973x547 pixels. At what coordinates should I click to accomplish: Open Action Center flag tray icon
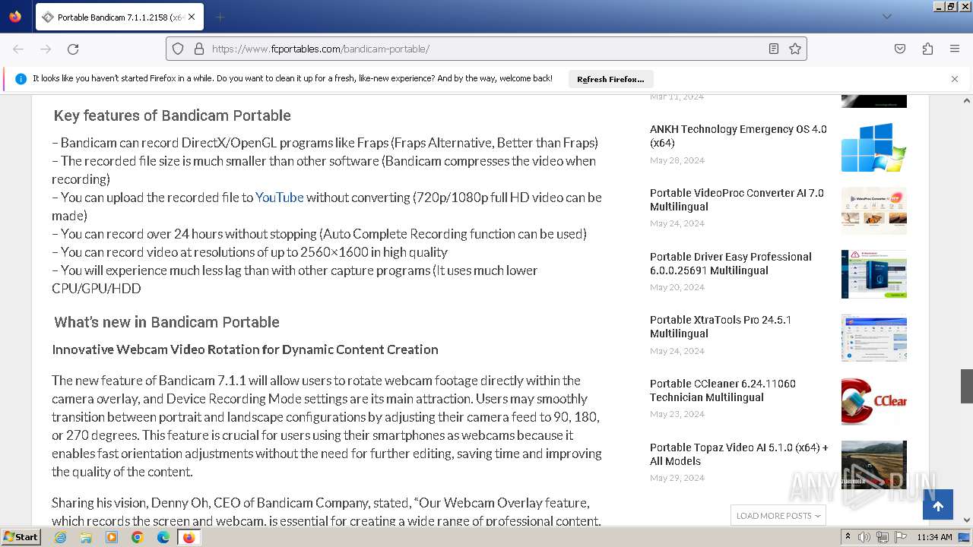[x=901, y=537]
